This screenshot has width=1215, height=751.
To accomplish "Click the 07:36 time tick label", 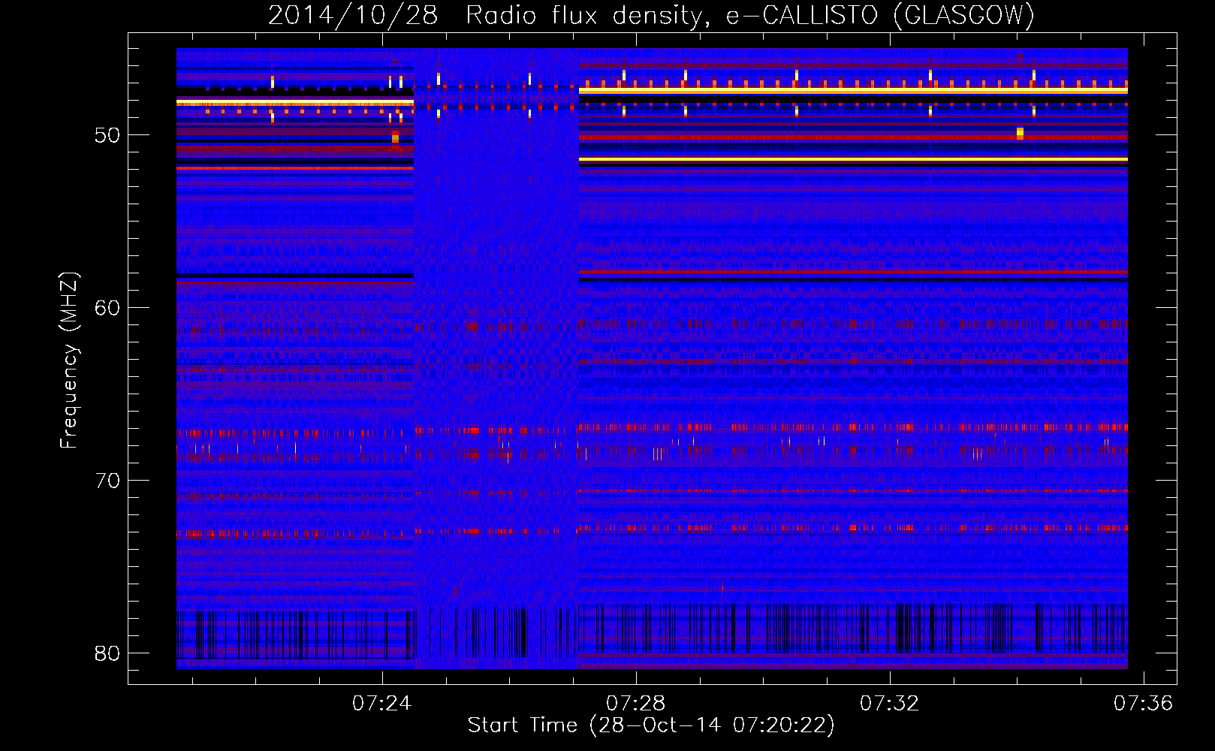I will click(1143, 704).
